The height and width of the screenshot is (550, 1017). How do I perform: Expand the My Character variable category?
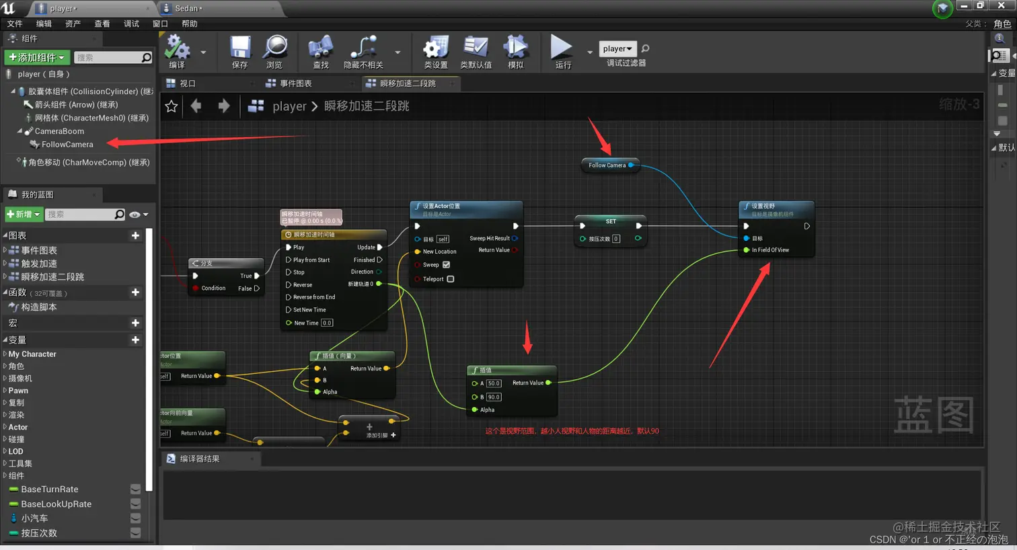5,354
